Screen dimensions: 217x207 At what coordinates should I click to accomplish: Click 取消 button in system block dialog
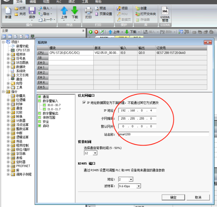pos(198,197)
